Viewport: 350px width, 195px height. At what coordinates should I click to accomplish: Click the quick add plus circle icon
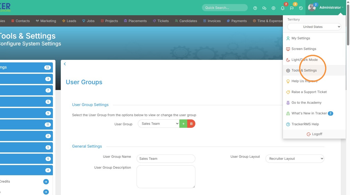point(273,8)
